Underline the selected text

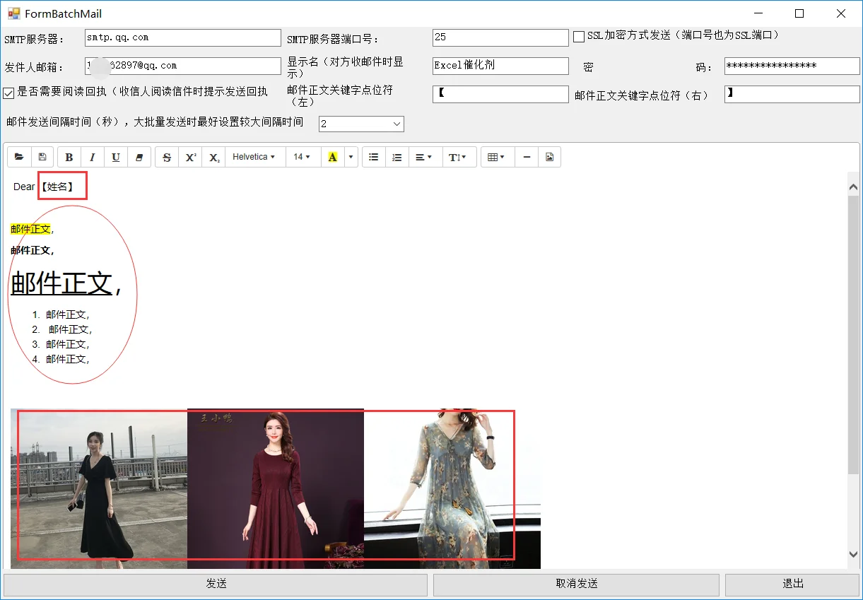point(116,157)
